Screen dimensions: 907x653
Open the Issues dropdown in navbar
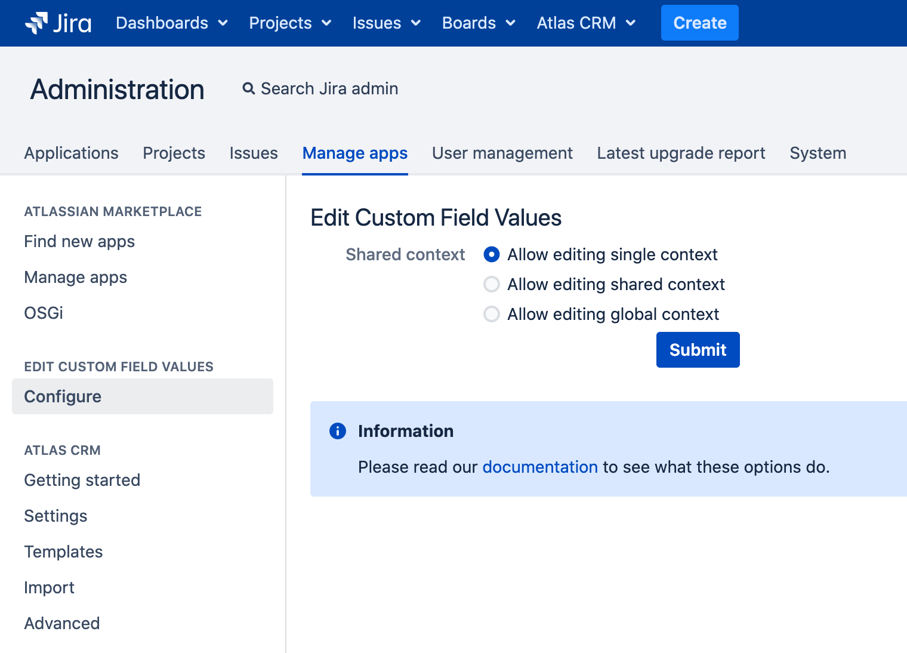pyautogui.click(x=386, y=23)
